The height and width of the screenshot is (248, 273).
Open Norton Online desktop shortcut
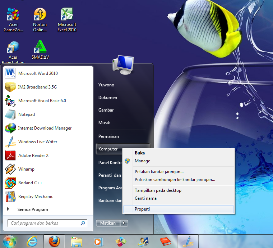[40, 20]
